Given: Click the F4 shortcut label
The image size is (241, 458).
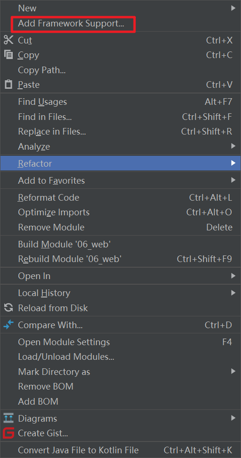Looking at the screenshot, I should tap(227, 342).
